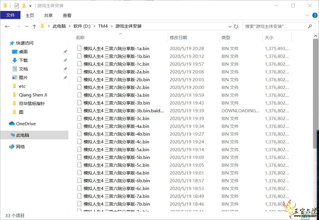
Task: Expand the chevron after TM4 in breadcrumb
Action: 112,26
